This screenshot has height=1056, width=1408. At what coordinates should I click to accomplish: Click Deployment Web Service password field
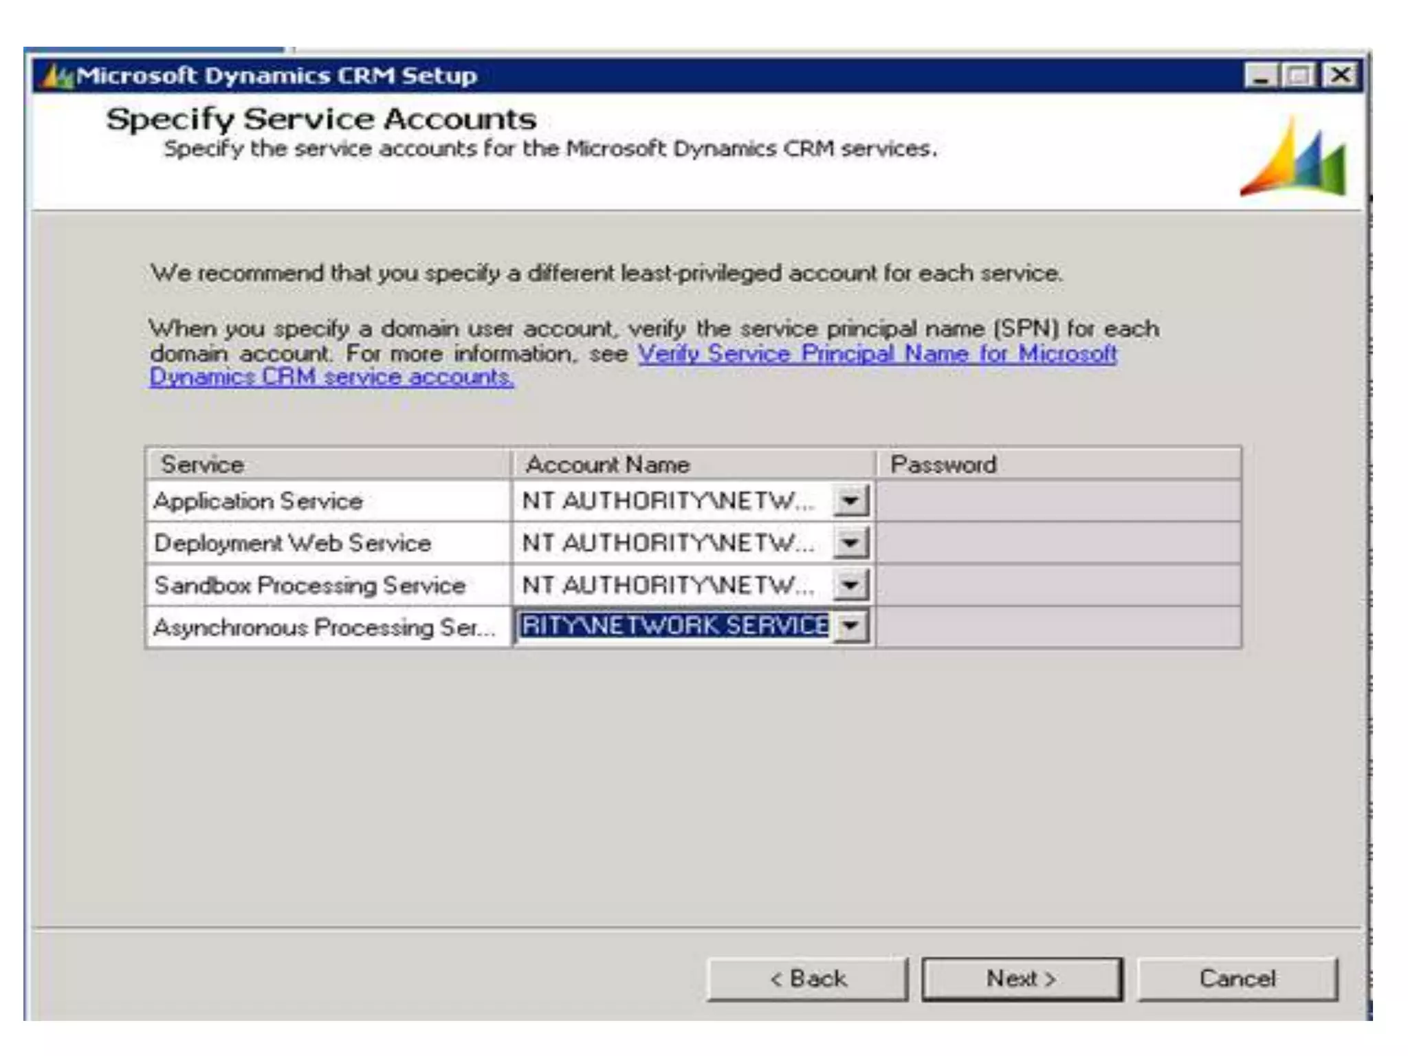[x=1058, y=543]
